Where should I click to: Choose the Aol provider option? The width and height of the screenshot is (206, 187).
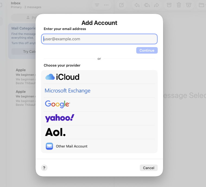pyautogui.click(x=55, y=132)
